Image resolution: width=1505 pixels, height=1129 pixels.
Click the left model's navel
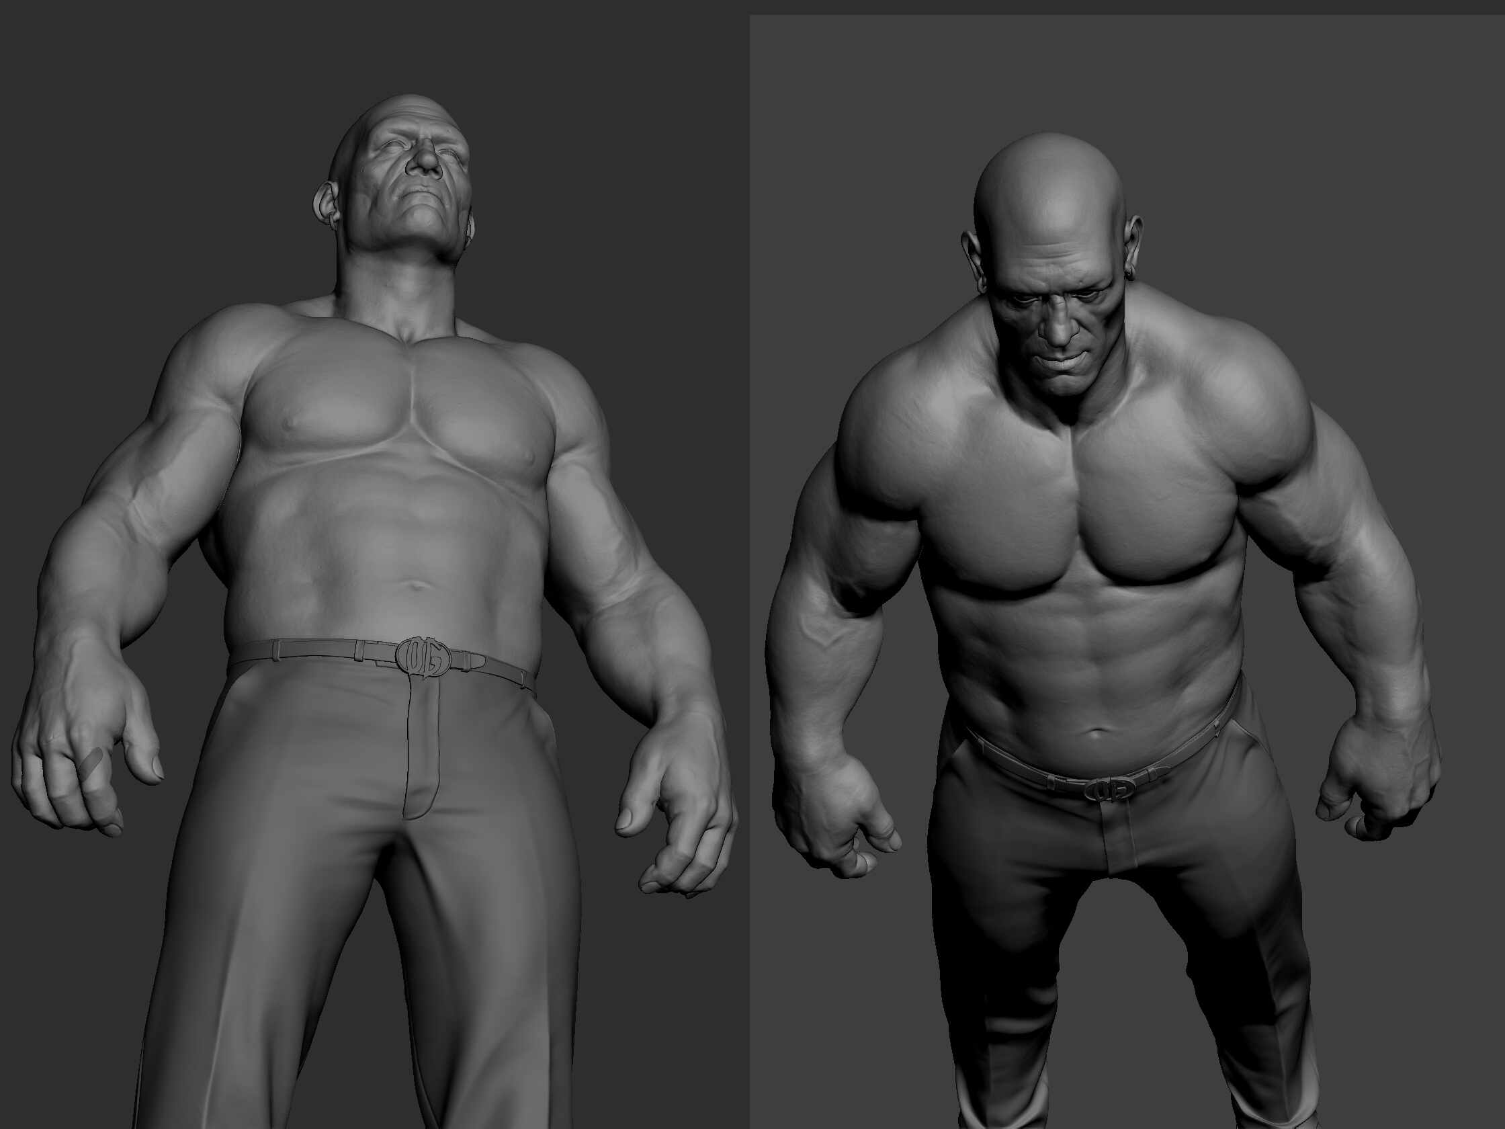[417, 587]
